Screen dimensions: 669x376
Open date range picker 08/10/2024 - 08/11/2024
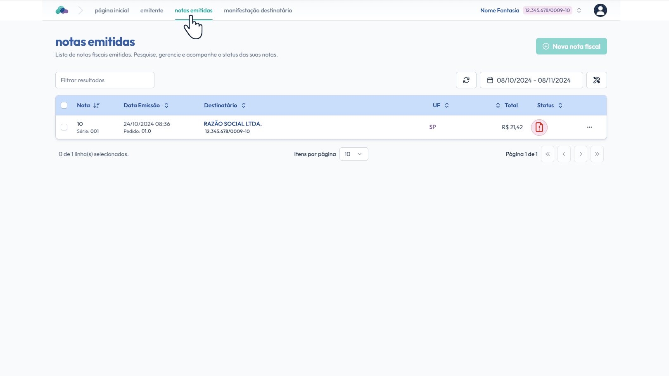(531, 80)
